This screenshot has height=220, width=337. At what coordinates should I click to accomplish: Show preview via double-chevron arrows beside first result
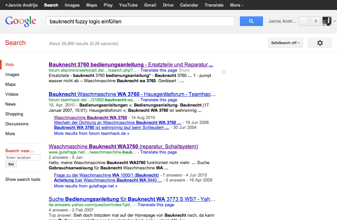point(223,72)
